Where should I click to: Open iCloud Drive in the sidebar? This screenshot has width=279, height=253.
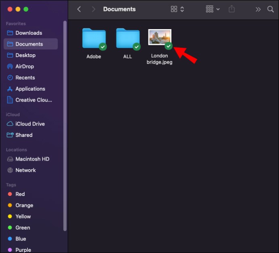[x=30, y=124]
